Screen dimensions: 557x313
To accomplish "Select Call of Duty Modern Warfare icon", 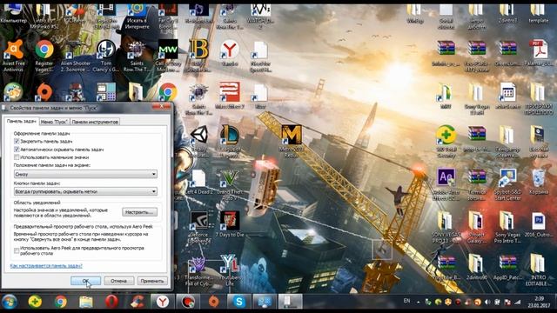I will pos(168,56).
